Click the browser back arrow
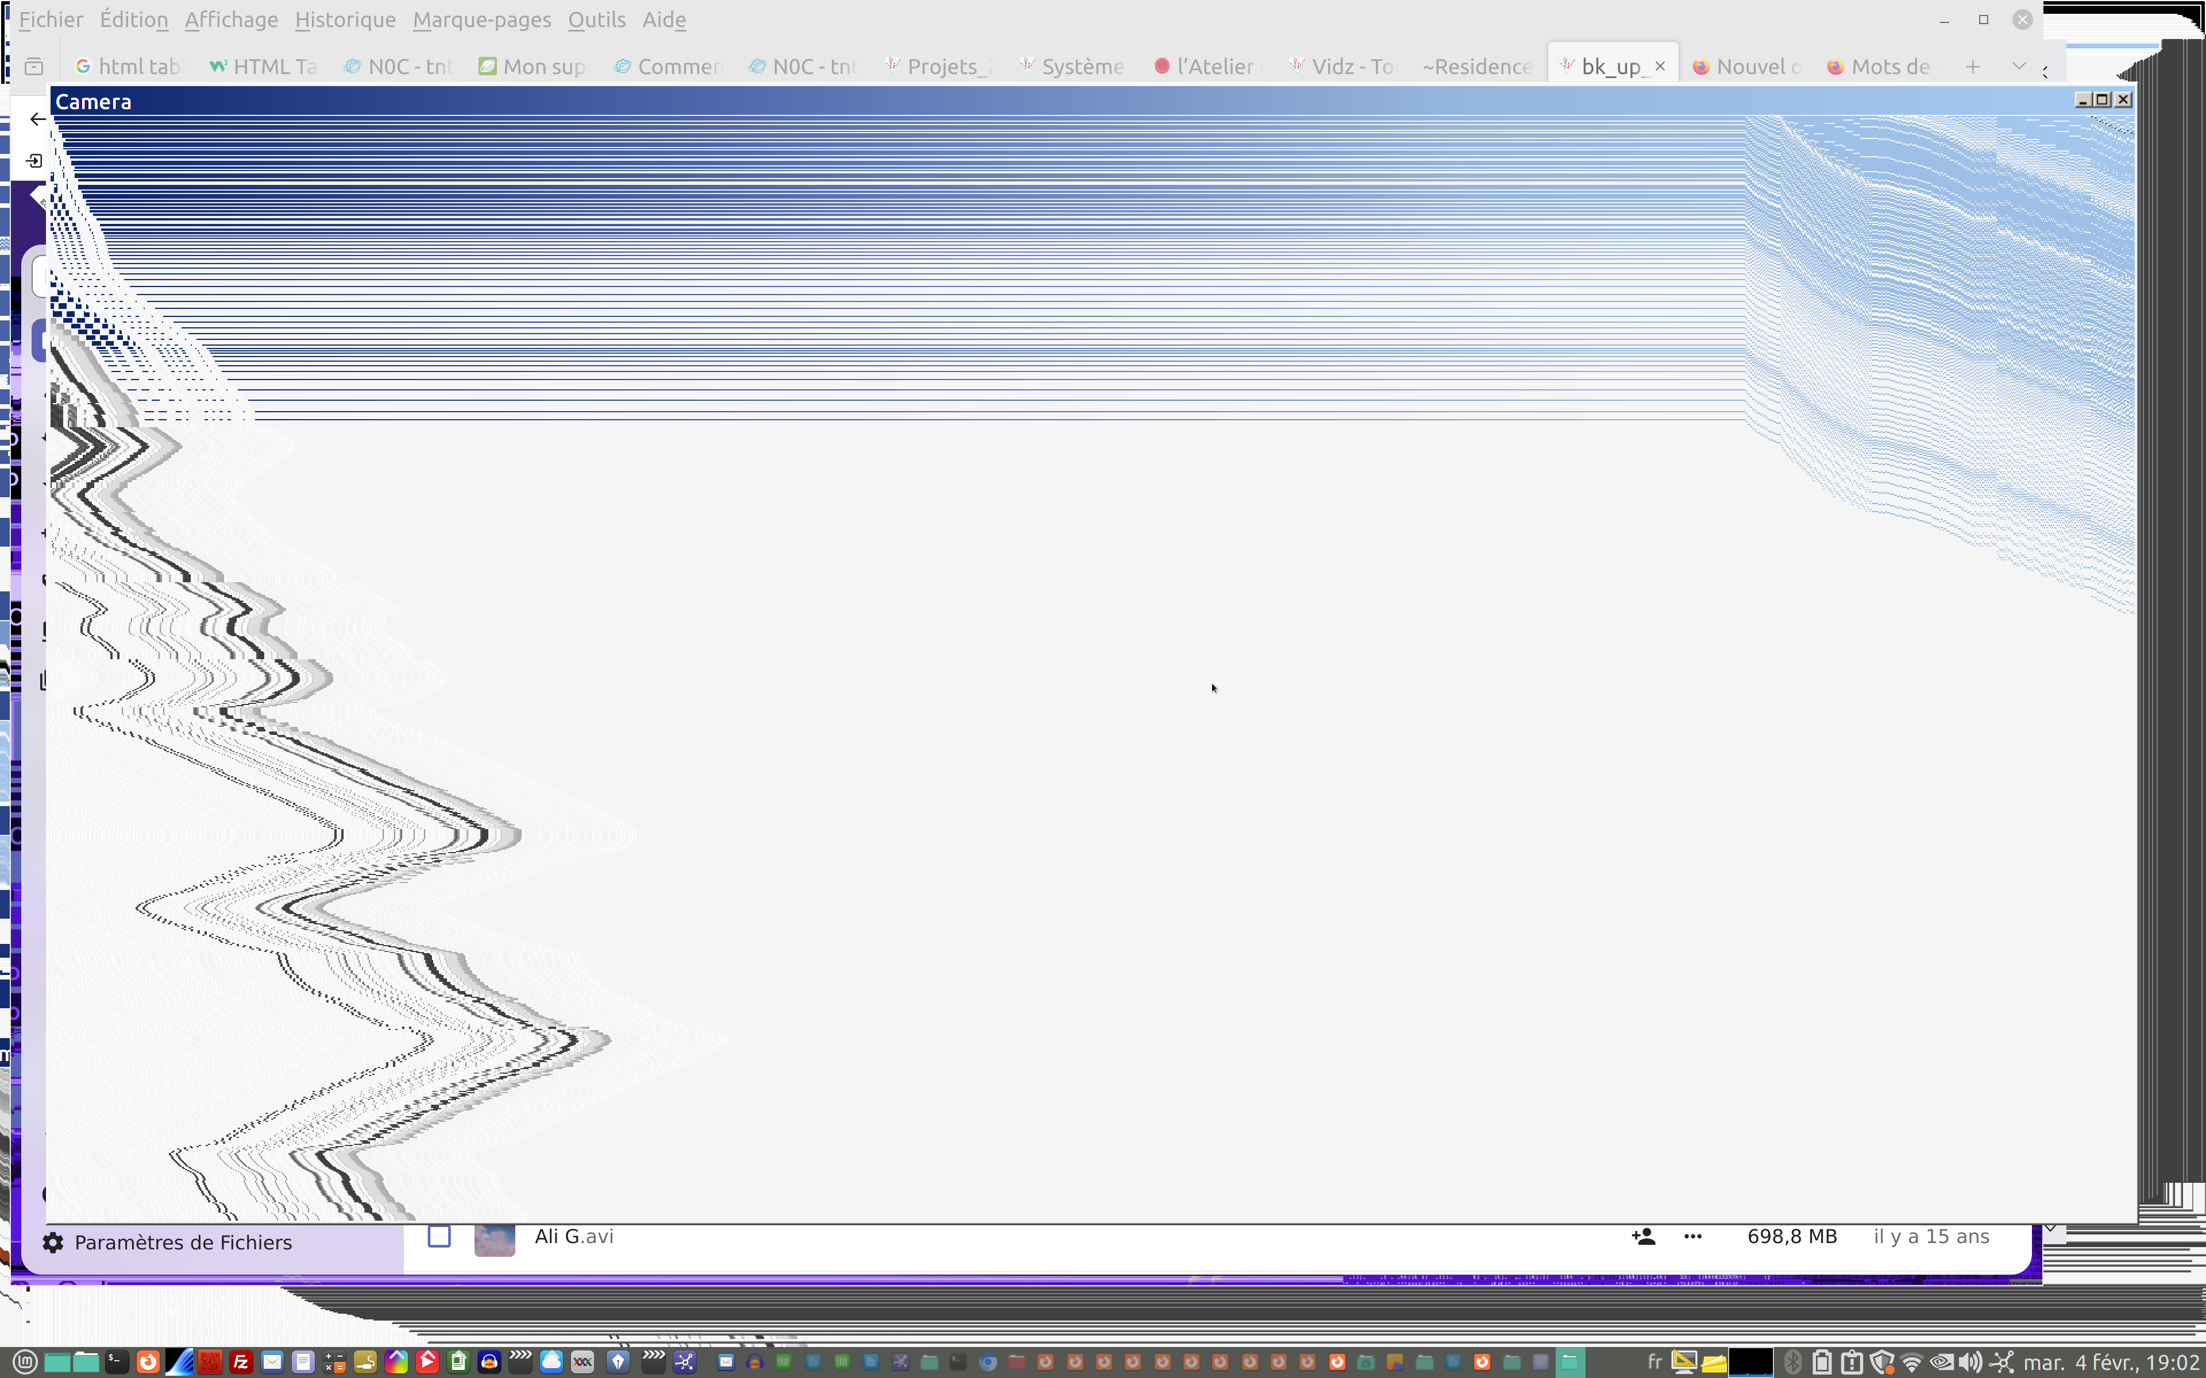This screenshot has height=1378, width=2206. coord(37,119)
